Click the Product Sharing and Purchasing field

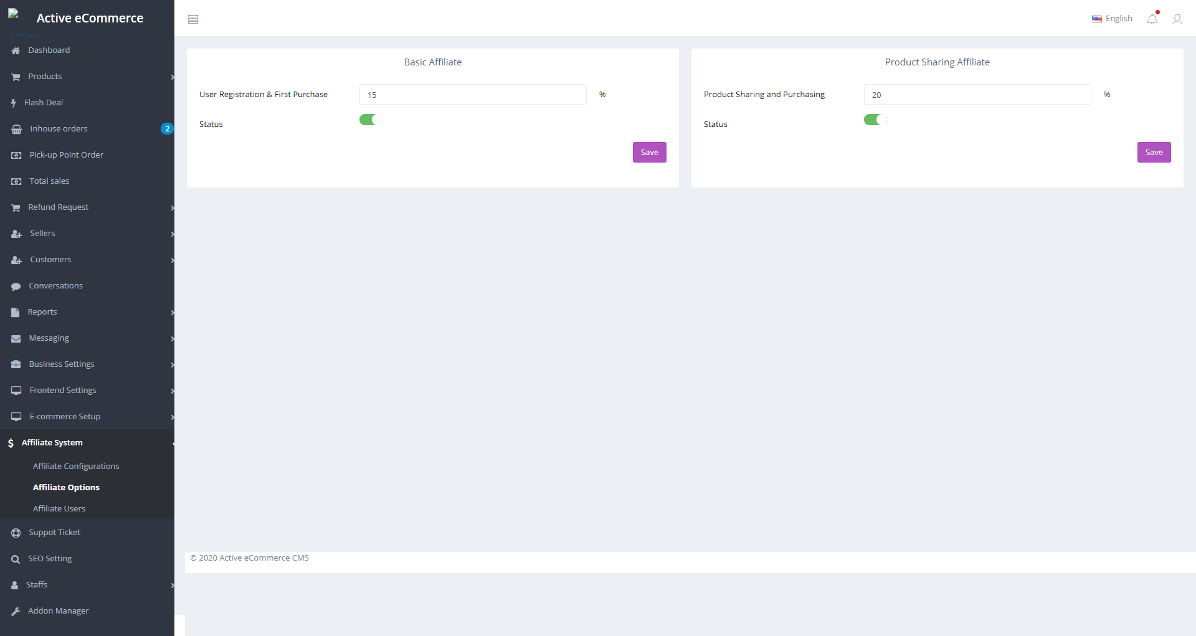pos(977,95)
